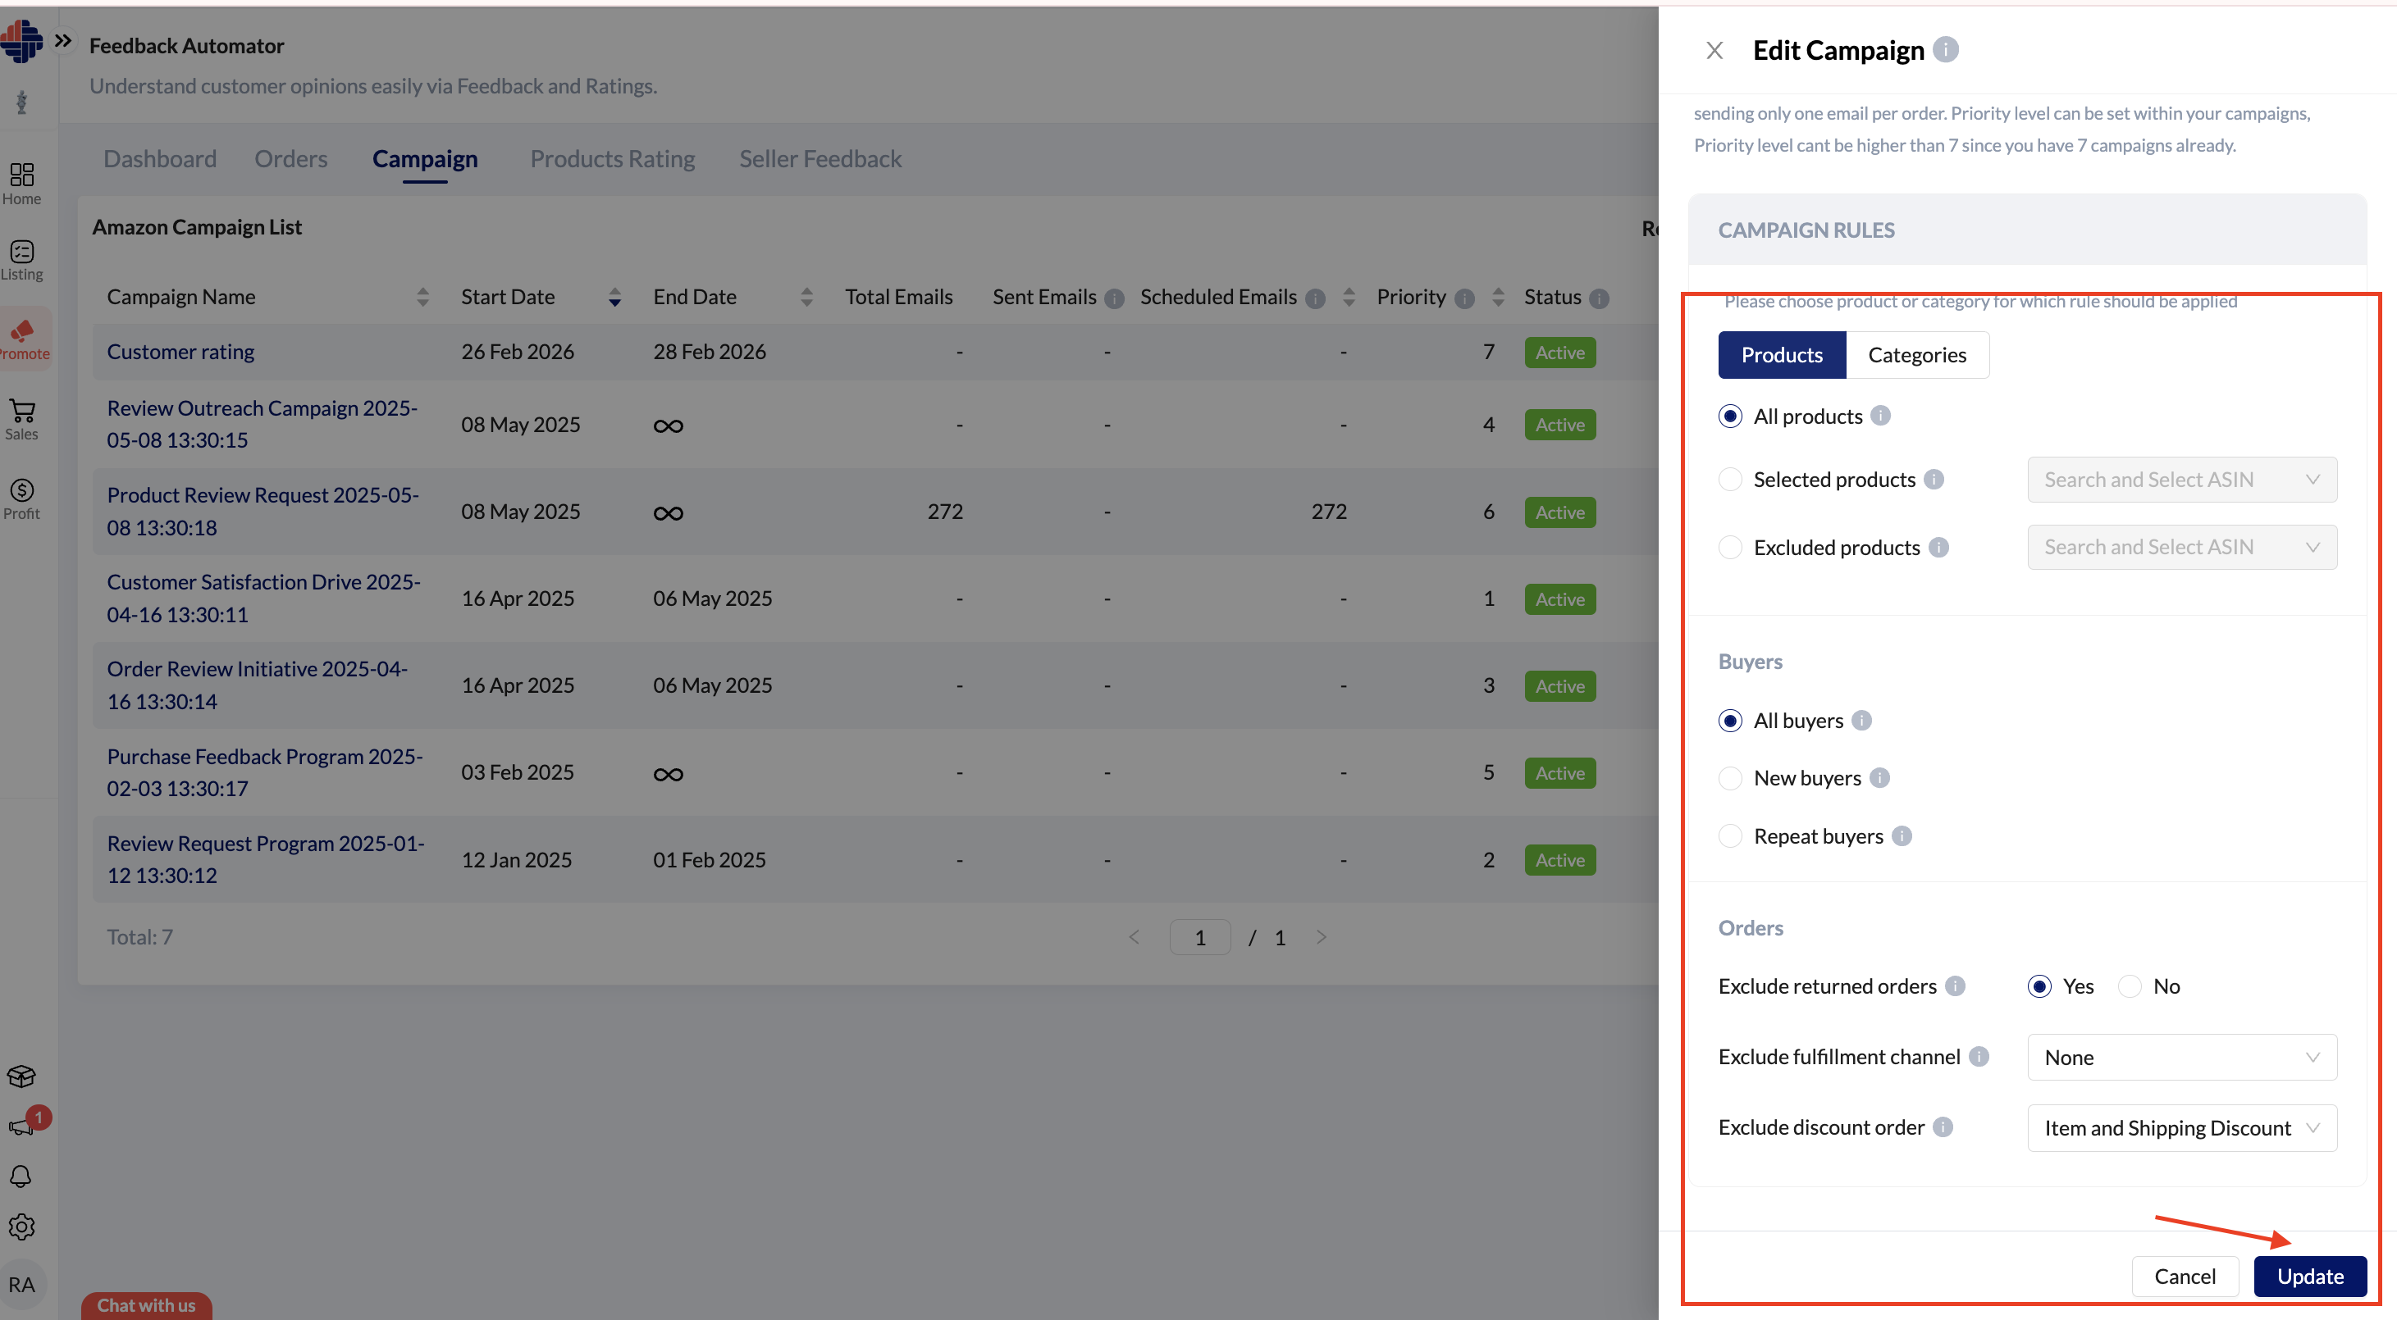Expand the Exclude discount order dropdown
Screen dimensions: 2397x1320
coord(2181,1127)
